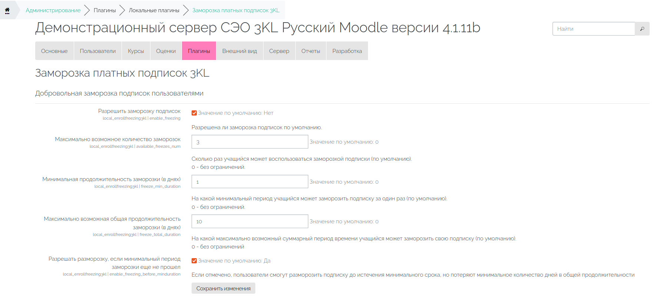The height and width of the screenshot is (300, 660).
Task: Open the 'Основные' settings tab
Action: 54,51
